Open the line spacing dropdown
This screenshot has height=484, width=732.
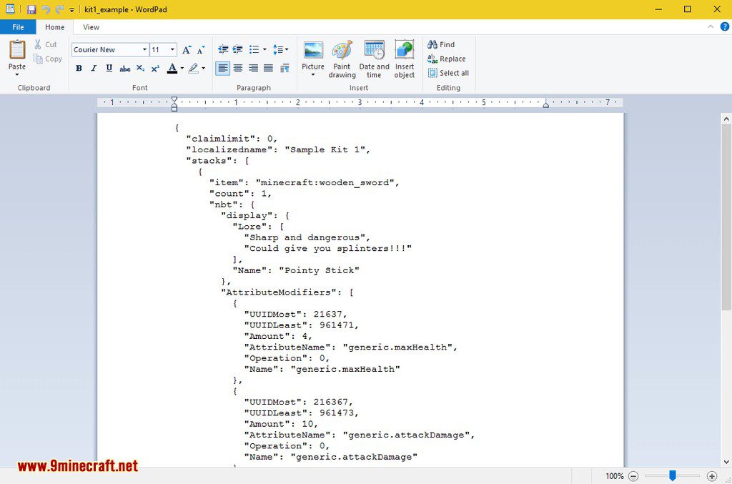pyautogui.click(x=280, y=49)
